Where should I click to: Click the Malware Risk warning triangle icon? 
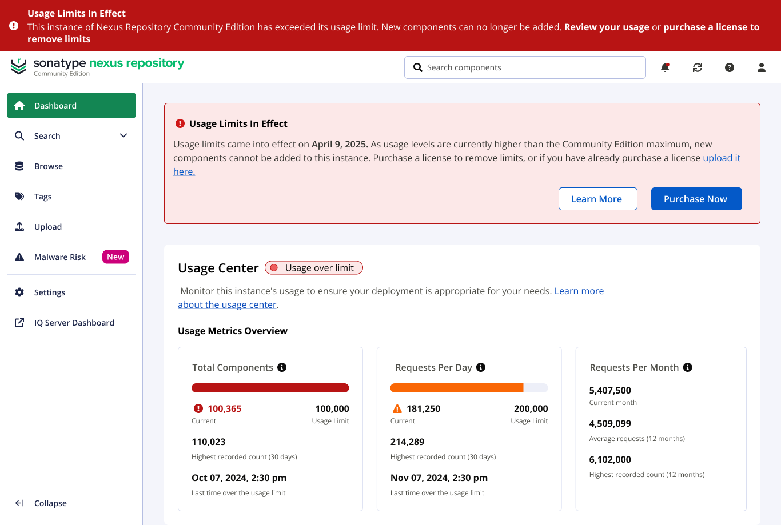pos(19,257)
